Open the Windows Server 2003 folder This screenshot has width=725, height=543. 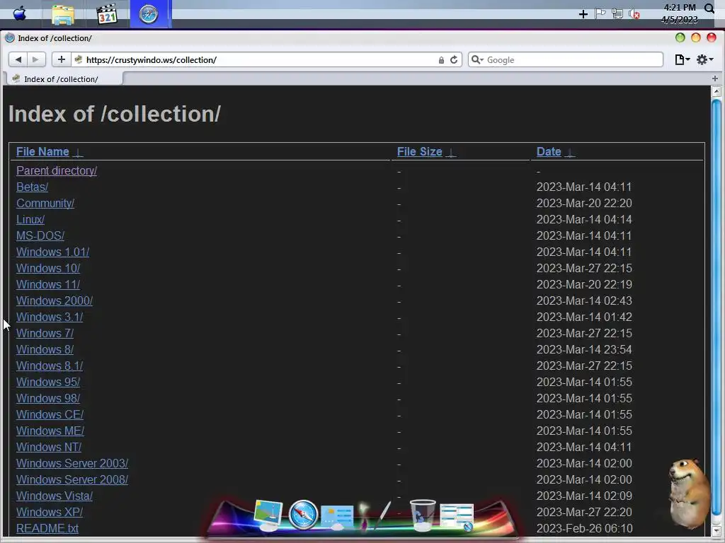[x=72, y=463]
